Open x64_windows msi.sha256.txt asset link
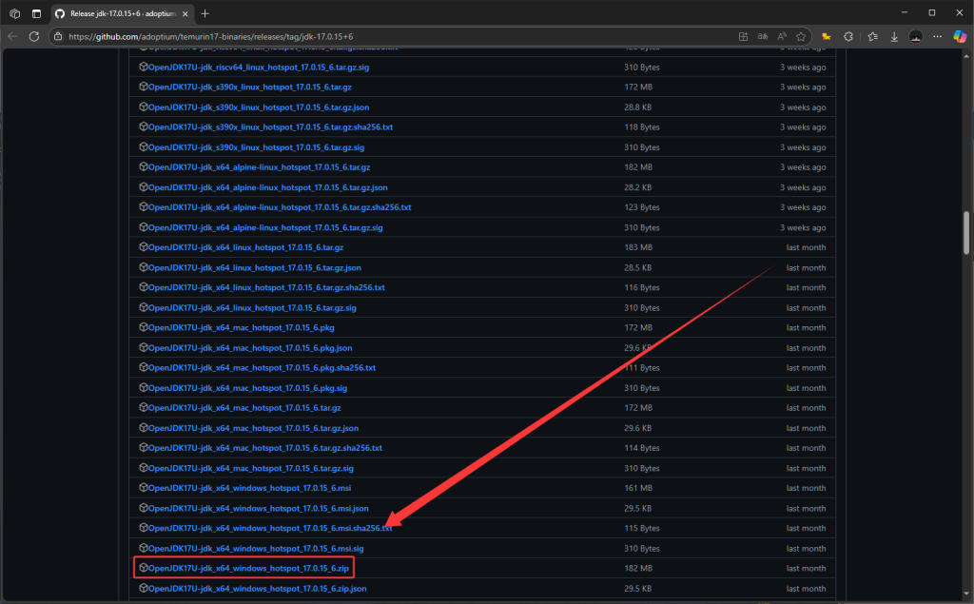The height and width of the screenshot is (604, 974). pos(269,528)
